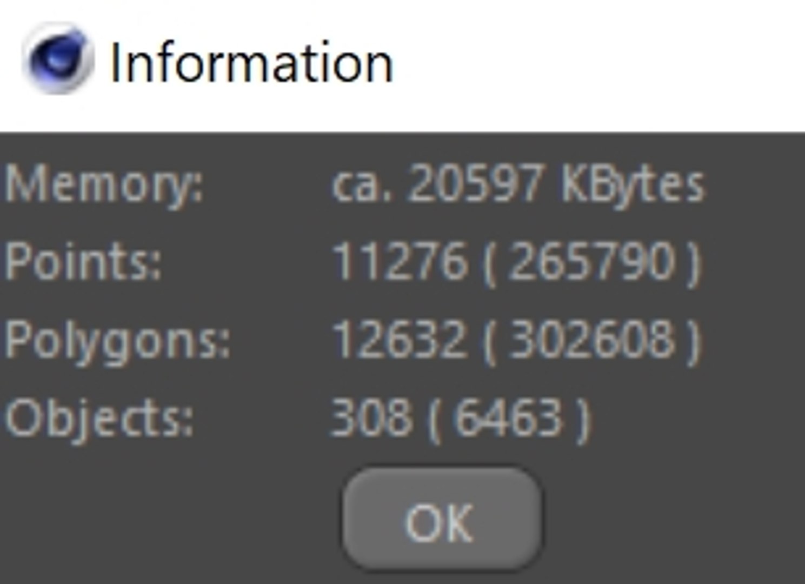
Task: Click the Points label
Action: tap(83, 262)
